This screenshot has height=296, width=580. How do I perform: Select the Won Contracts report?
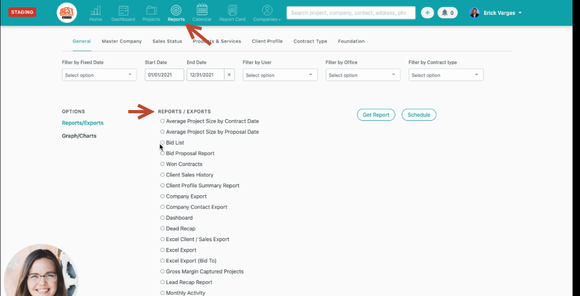pyautogui.click(x=162, y=164)
